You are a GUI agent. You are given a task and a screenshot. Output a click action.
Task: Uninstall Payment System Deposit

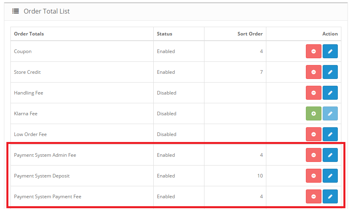click(x=313, y=176)
